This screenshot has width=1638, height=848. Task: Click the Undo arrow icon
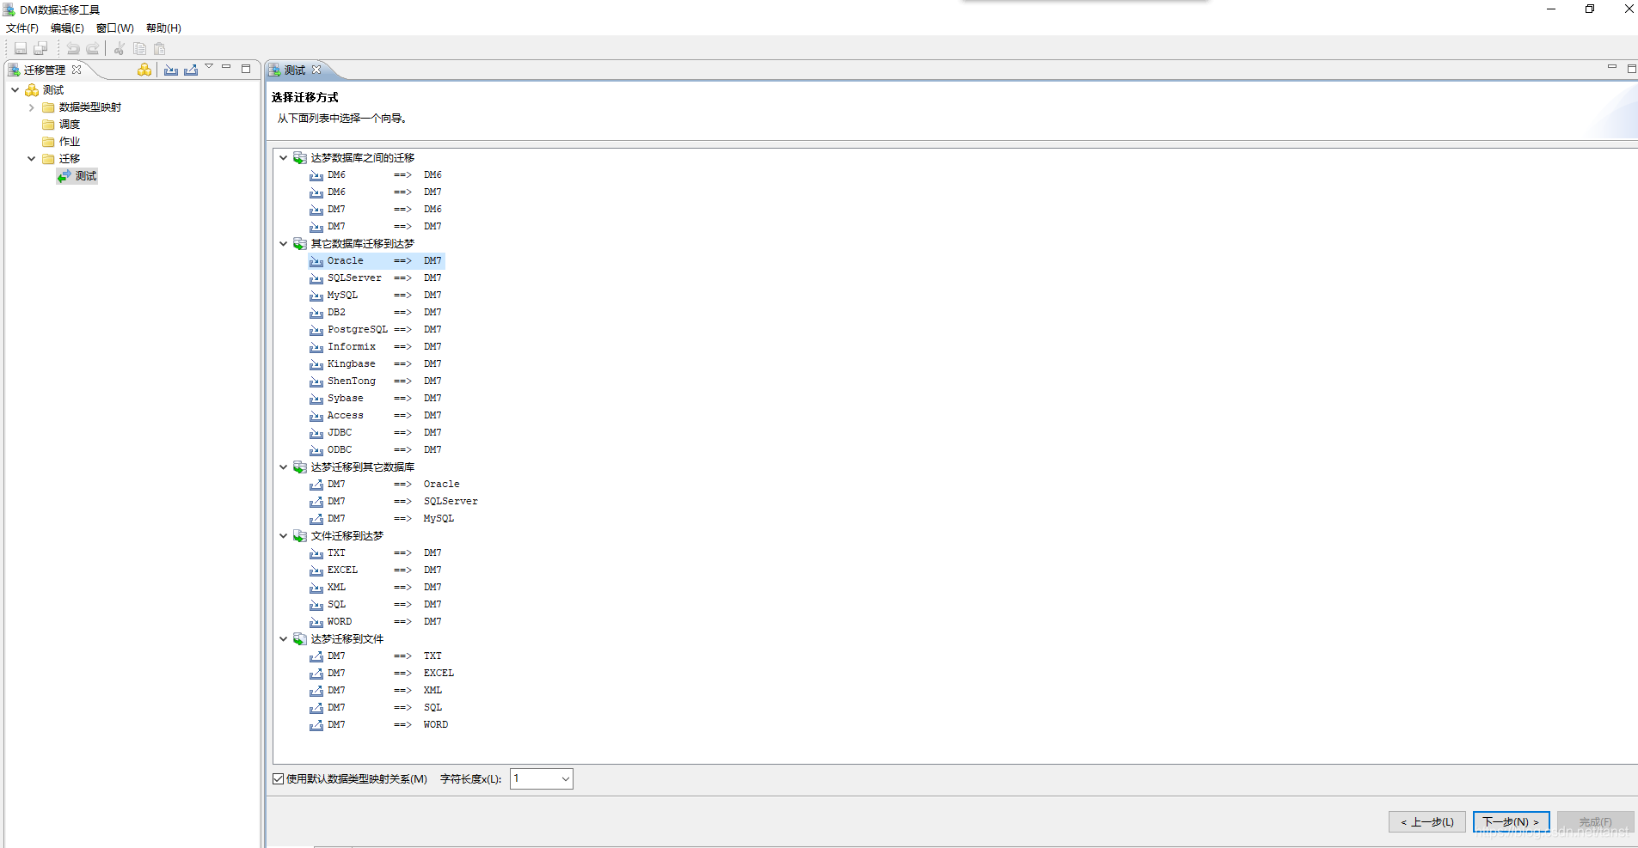pos(73,49)
